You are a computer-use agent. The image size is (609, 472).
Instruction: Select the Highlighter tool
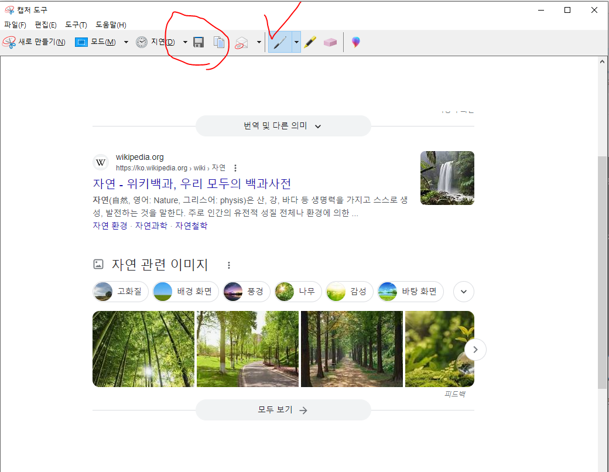(x=310, y=42)
